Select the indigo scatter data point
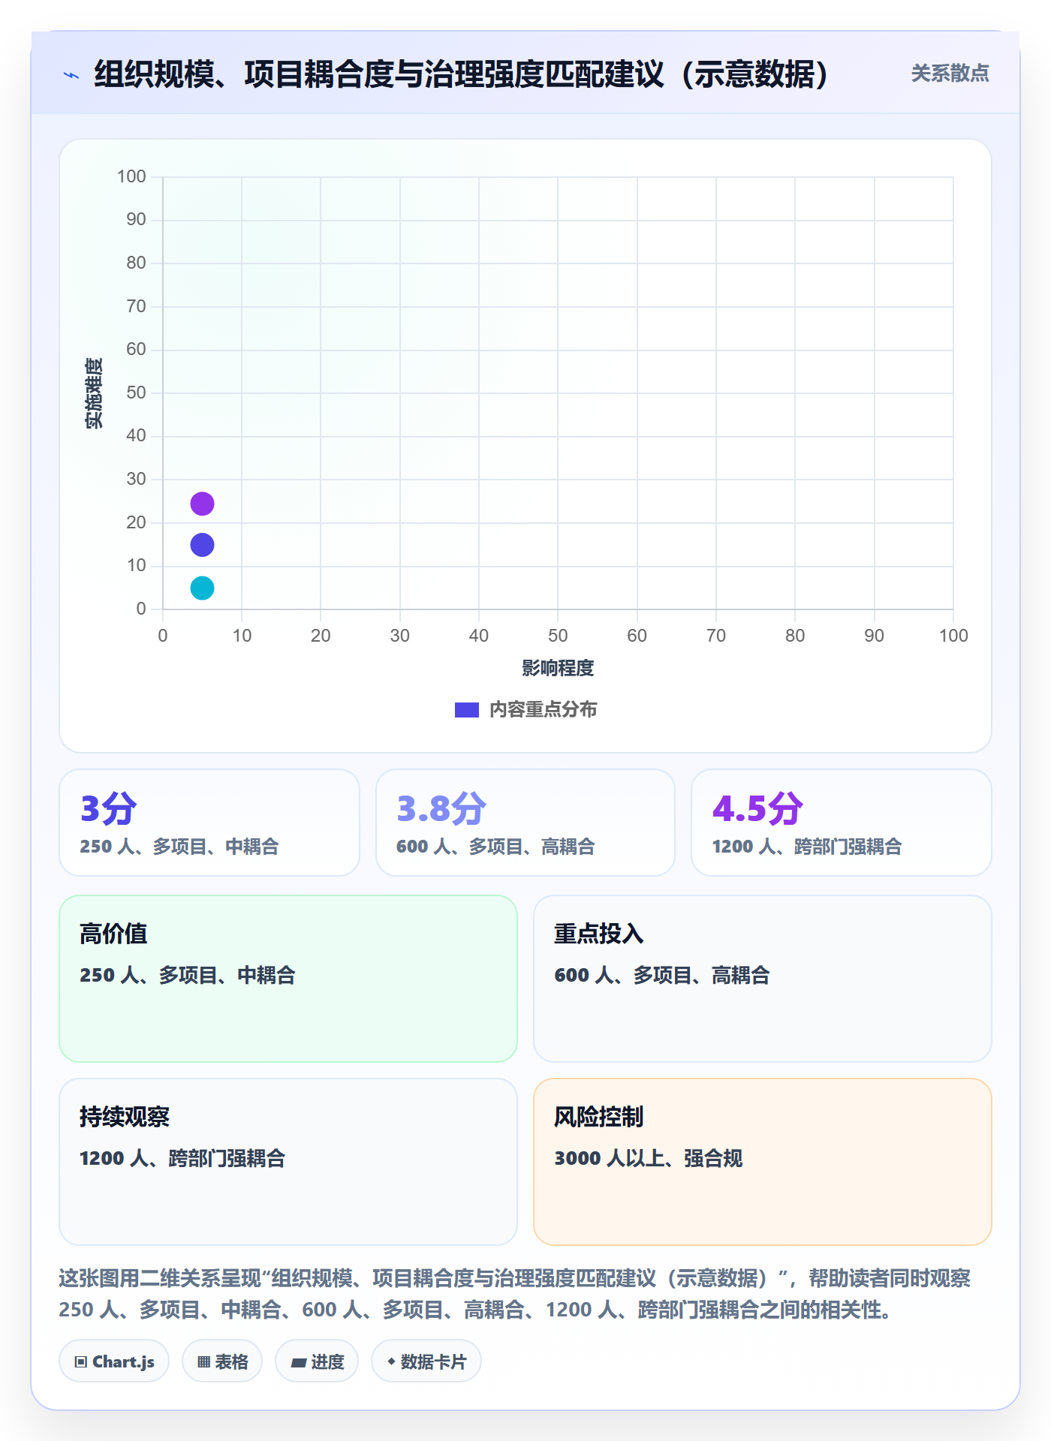The image size is (1051, 1441). (x=202, y=545)
